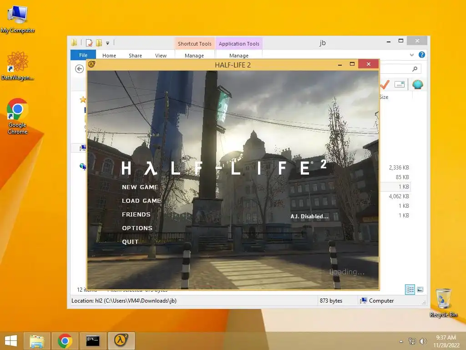The height and width of the screenshot is (350, 466).
Task: Expand the Explorer ribbon with the chevron
Action: click(x=411, y=55)
